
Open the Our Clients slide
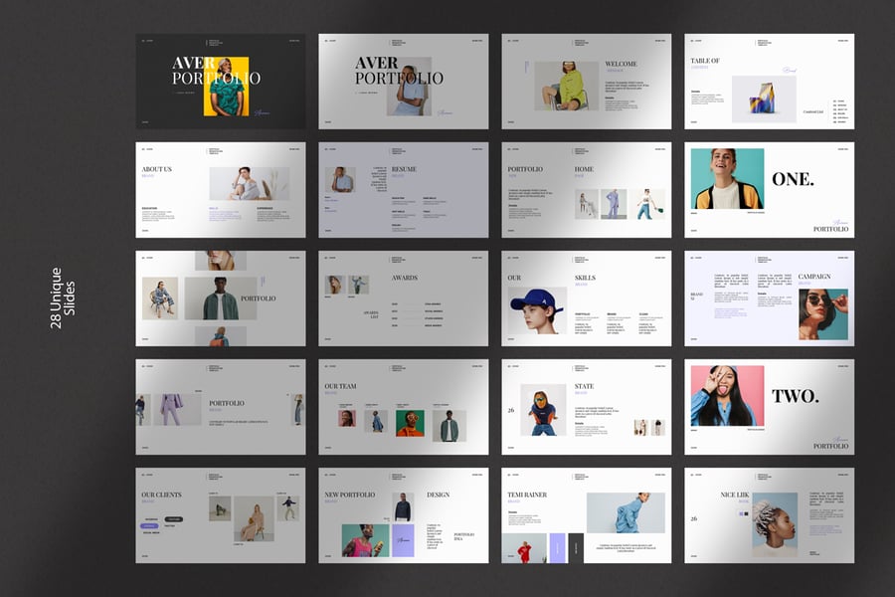221,515
